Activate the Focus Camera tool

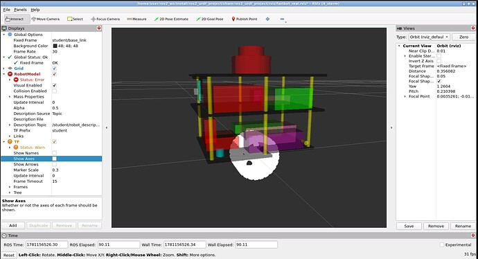(x=105, y=19)
